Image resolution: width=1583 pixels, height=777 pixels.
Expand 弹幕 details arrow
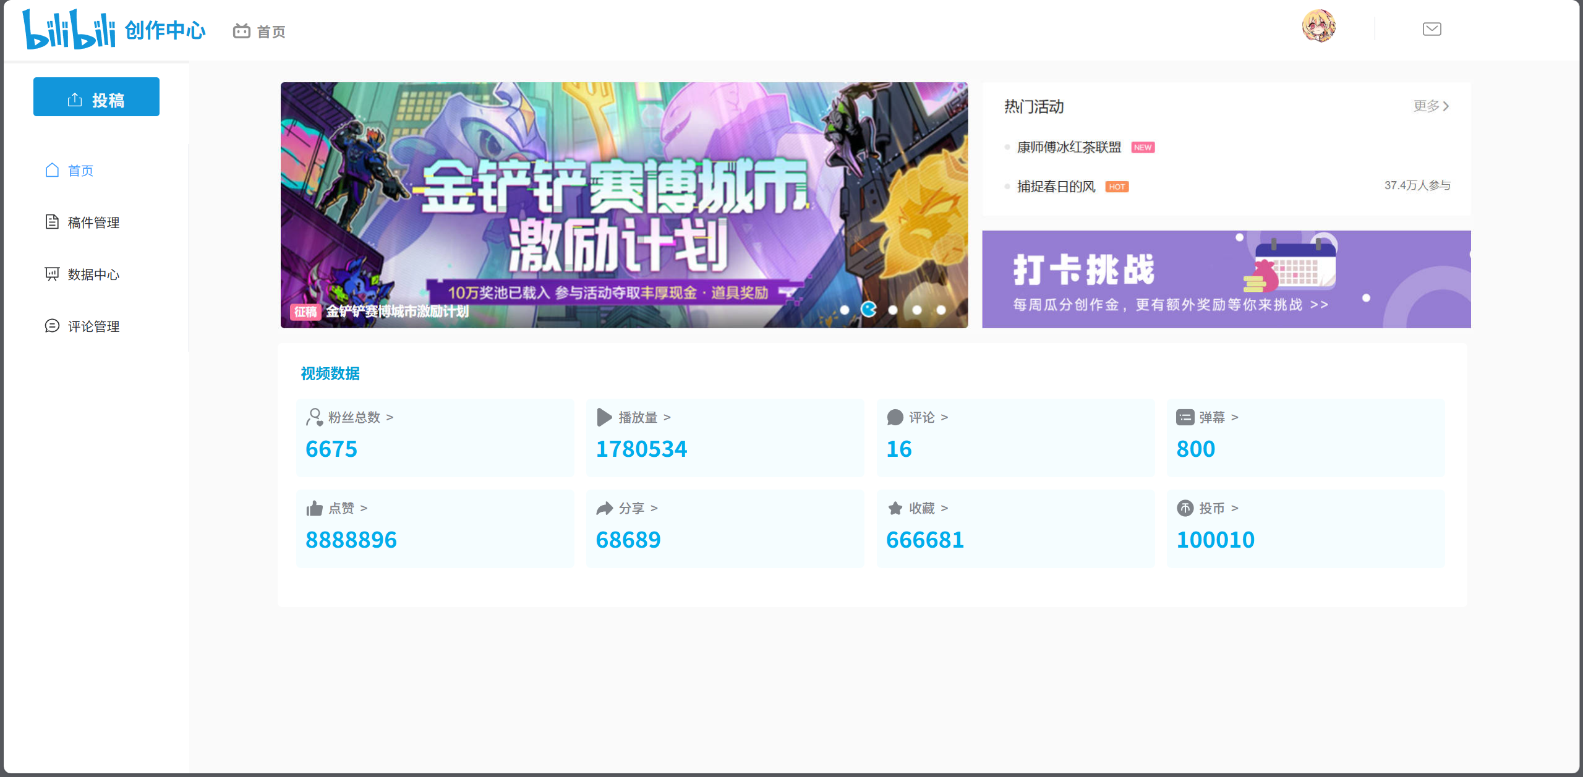[1234, 417]
